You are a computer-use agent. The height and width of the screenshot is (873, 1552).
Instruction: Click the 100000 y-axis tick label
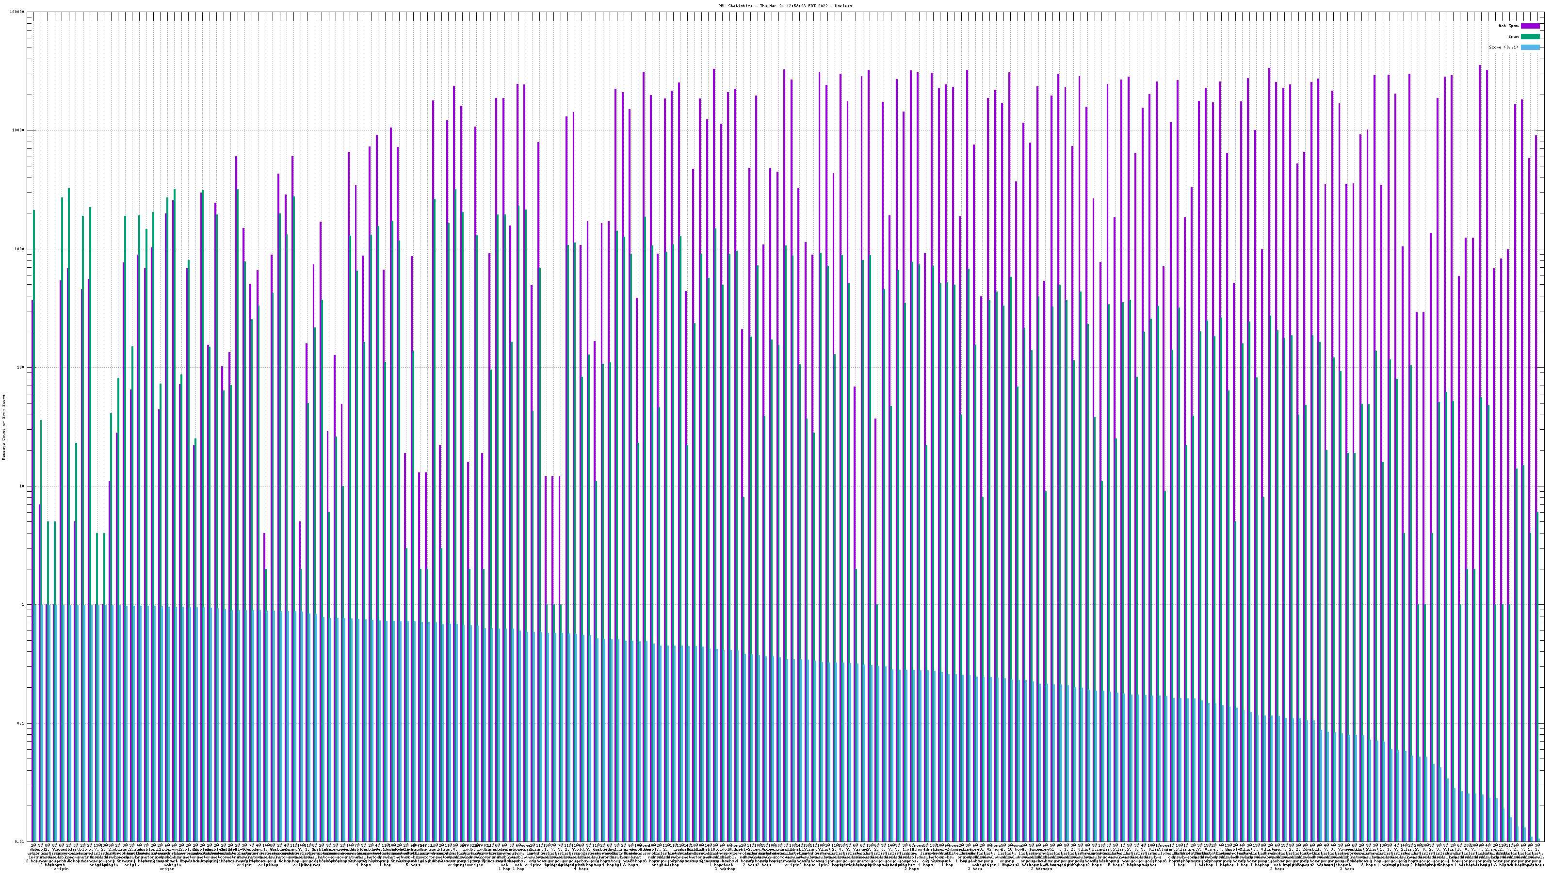click(17, 12)
